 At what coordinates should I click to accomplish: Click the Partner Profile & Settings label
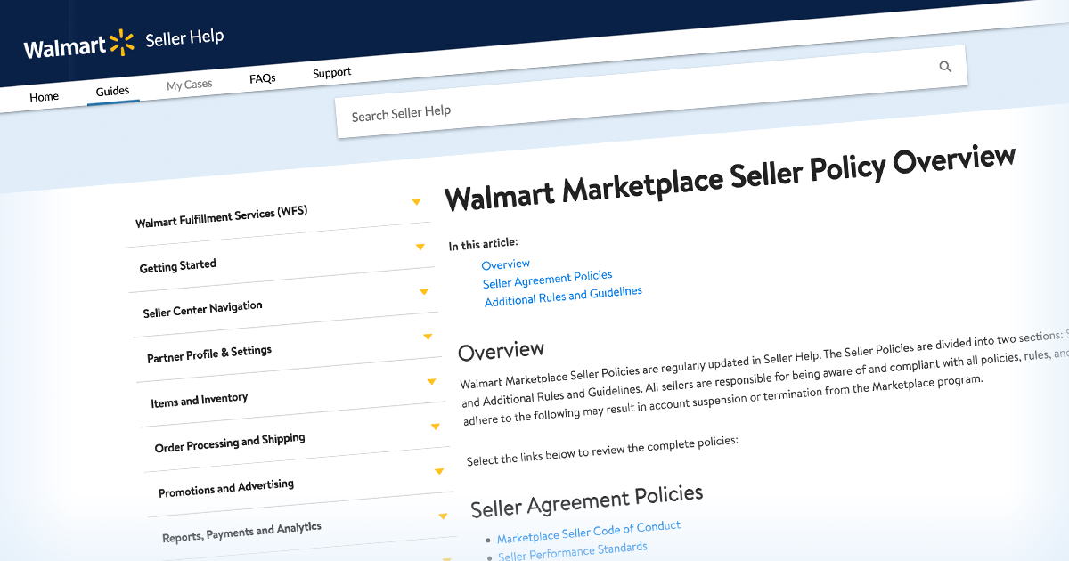point(209,354)
